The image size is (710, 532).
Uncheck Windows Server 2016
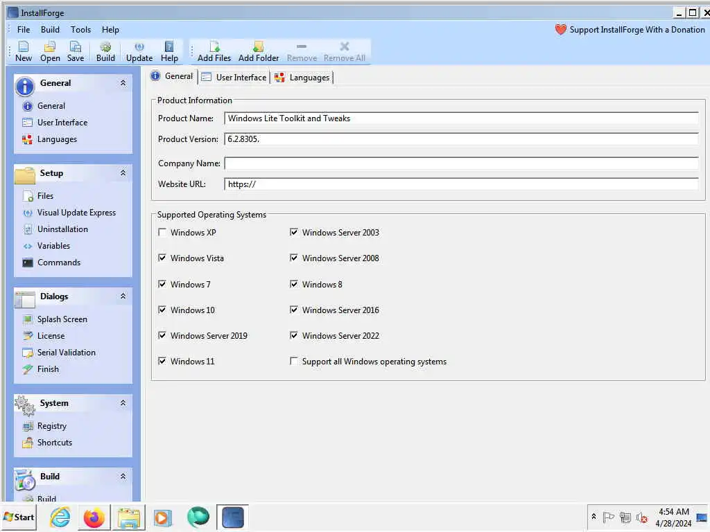pyautogui.click(x=294, y=310)
